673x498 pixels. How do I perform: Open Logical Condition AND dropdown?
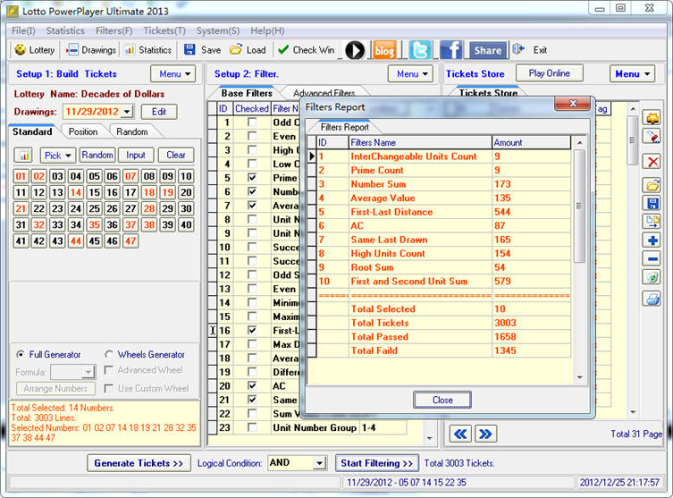point(319,463)
